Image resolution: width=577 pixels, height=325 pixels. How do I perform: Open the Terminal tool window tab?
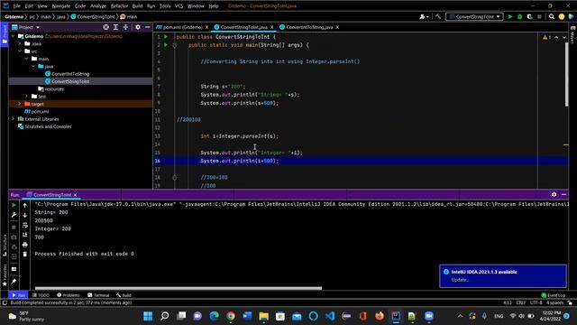98,295
